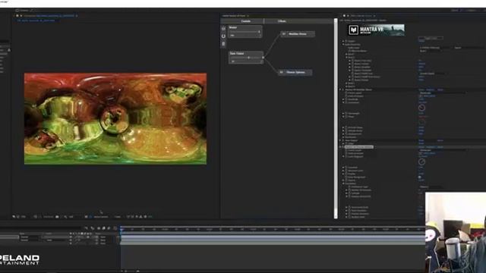Click the trash icon in node panel sidebar
The image size is (486, 273).
click(223, 44)
